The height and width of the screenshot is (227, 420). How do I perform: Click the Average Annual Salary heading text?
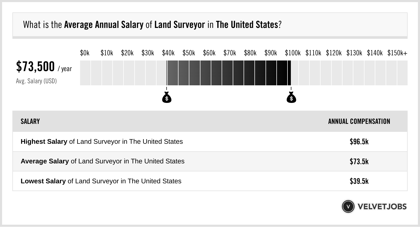[104, 25]
